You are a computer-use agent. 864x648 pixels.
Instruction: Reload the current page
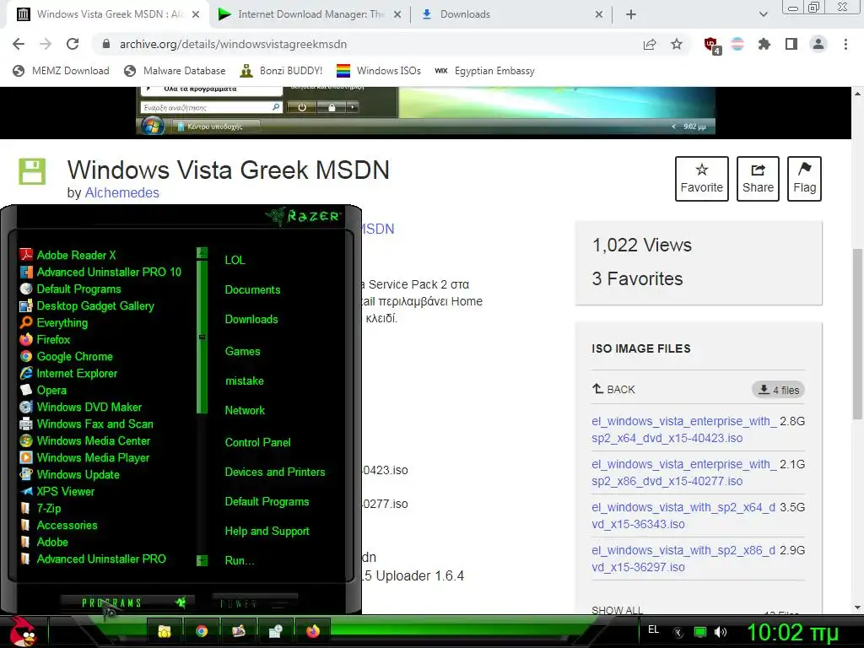73,44
